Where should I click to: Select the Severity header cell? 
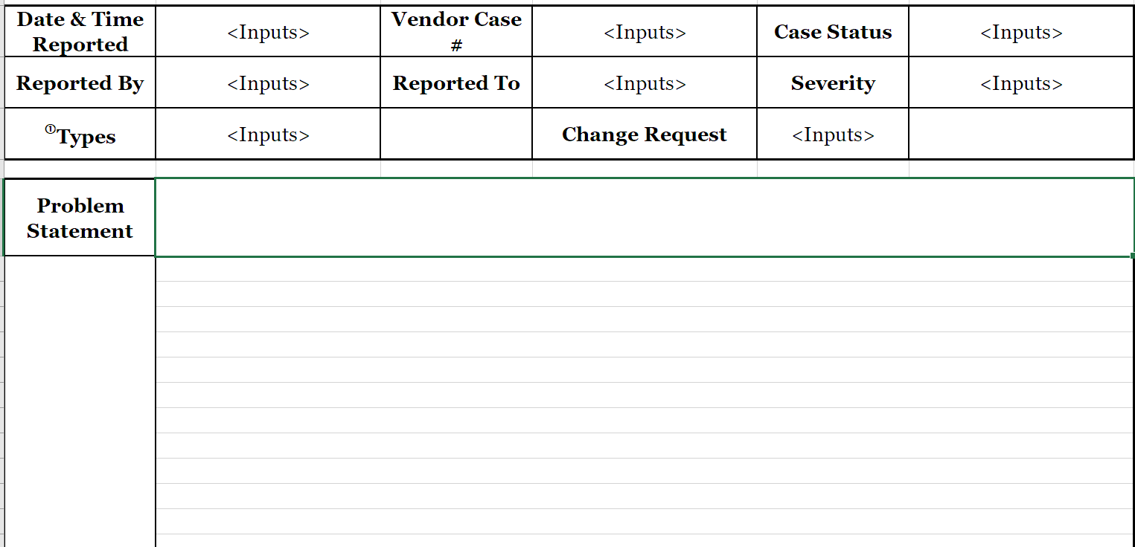(832, 83)
